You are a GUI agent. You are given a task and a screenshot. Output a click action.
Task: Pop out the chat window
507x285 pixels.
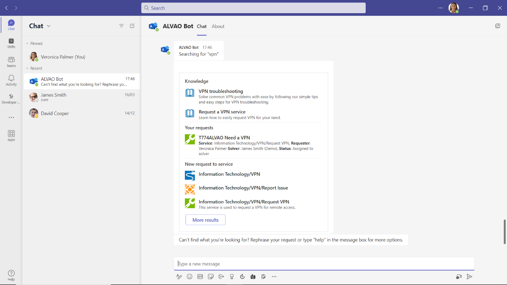tap(497, 26)
